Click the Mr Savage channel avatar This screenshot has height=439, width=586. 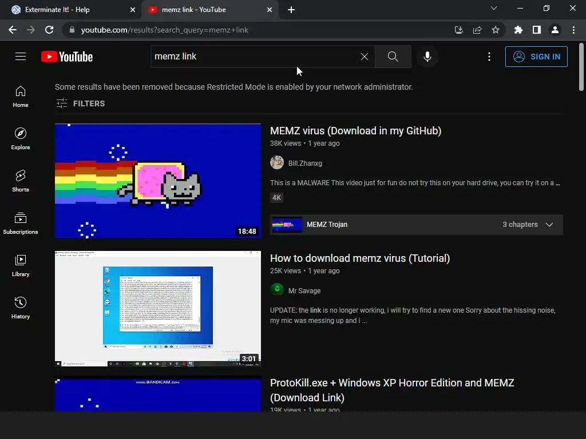click(277, 290)
